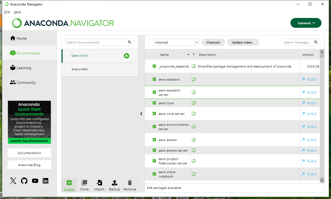Click the upgrade arrow for aext-share-notebook
The image size is (331, 199).
pos(303,174)
